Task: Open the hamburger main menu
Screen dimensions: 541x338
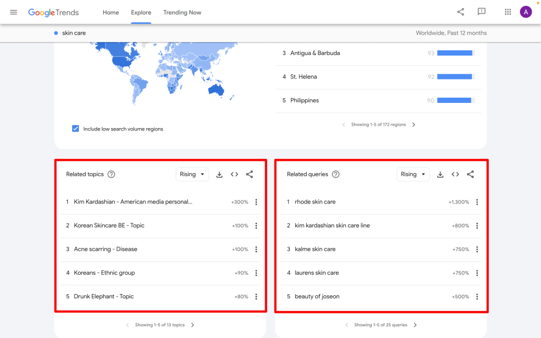Action: click(13, 12)
